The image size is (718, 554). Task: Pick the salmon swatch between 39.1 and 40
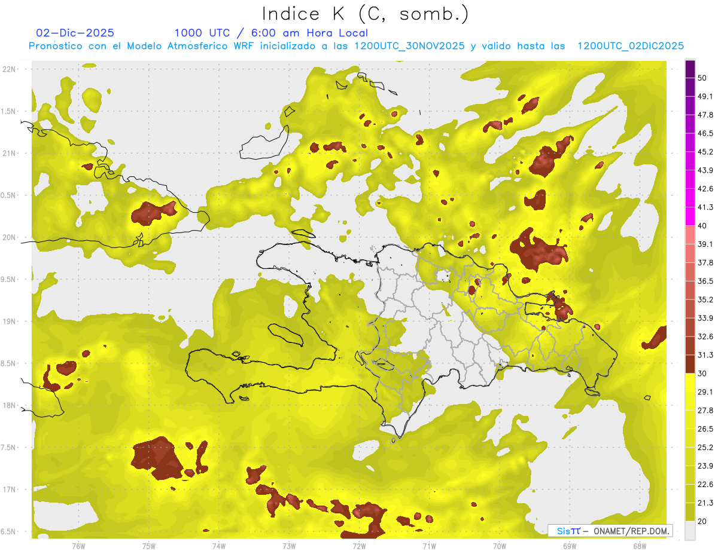pyautogui.click(x=690, y=235)
